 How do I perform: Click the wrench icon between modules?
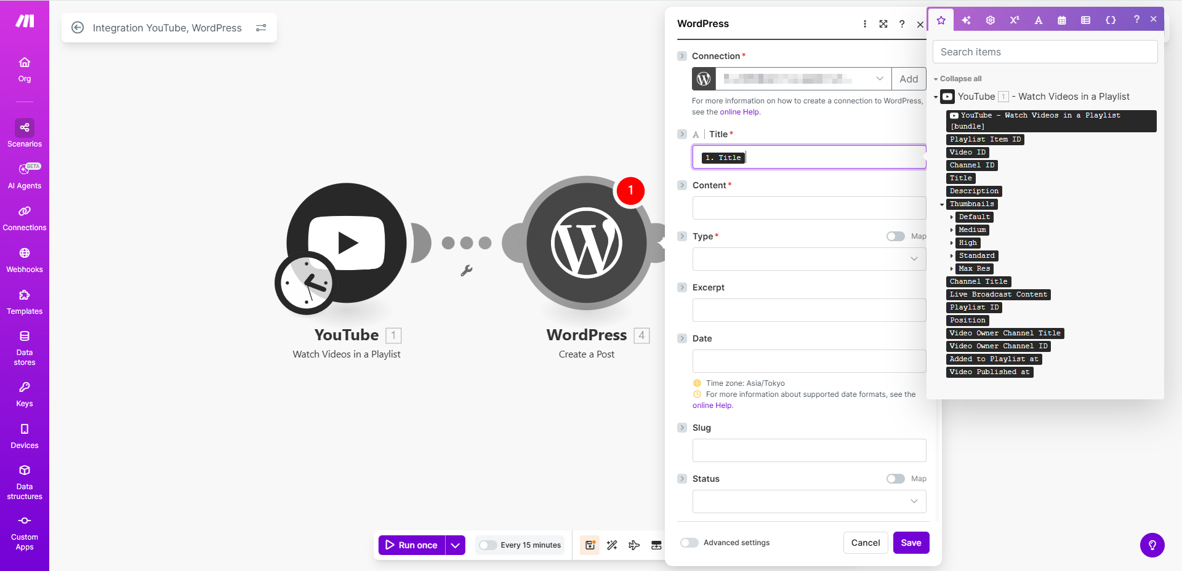(467, 271)
